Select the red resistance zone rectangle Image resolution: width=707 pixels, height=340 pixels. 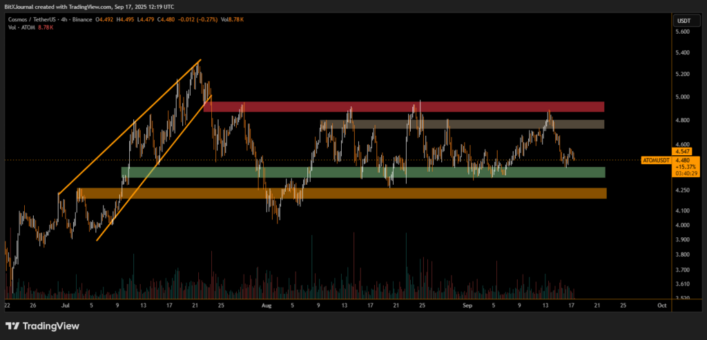pos(403,107)
